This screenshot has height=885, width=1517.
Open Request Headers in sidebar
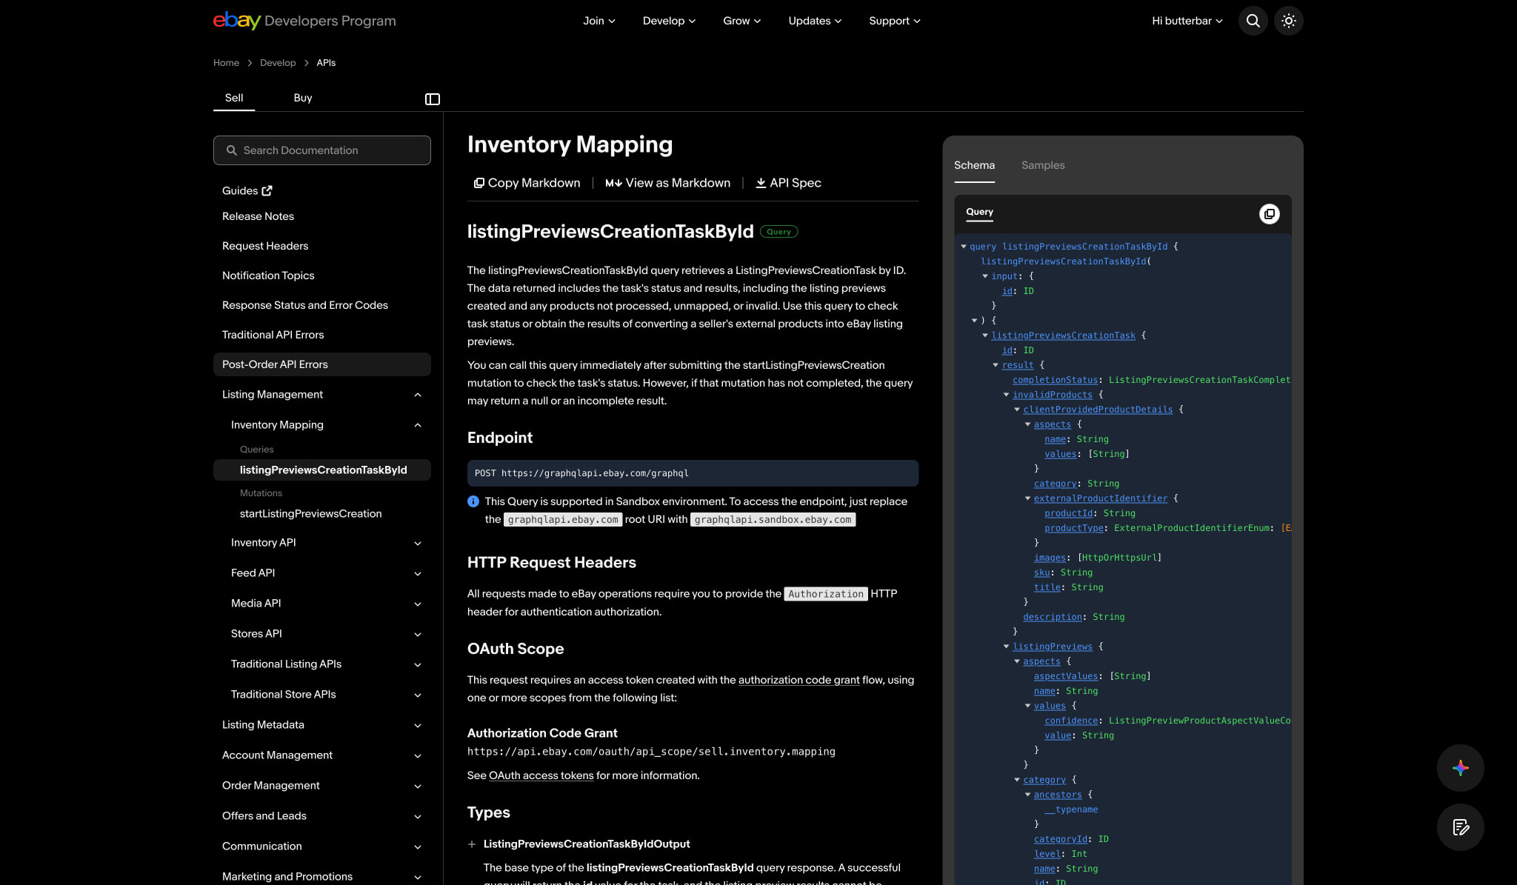(265, 246)
